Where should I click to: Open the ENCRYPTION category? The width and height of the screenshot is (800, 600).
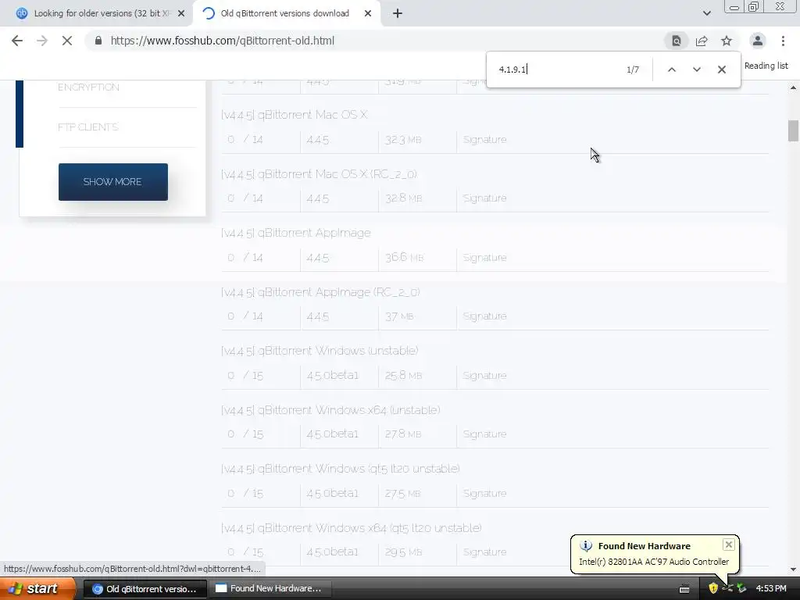[x=88, y=87]
